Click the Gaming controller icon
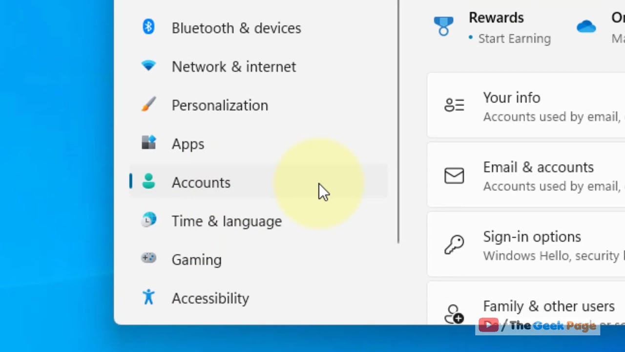The width and height of the screenshot is (625, 352). point(148,258)
